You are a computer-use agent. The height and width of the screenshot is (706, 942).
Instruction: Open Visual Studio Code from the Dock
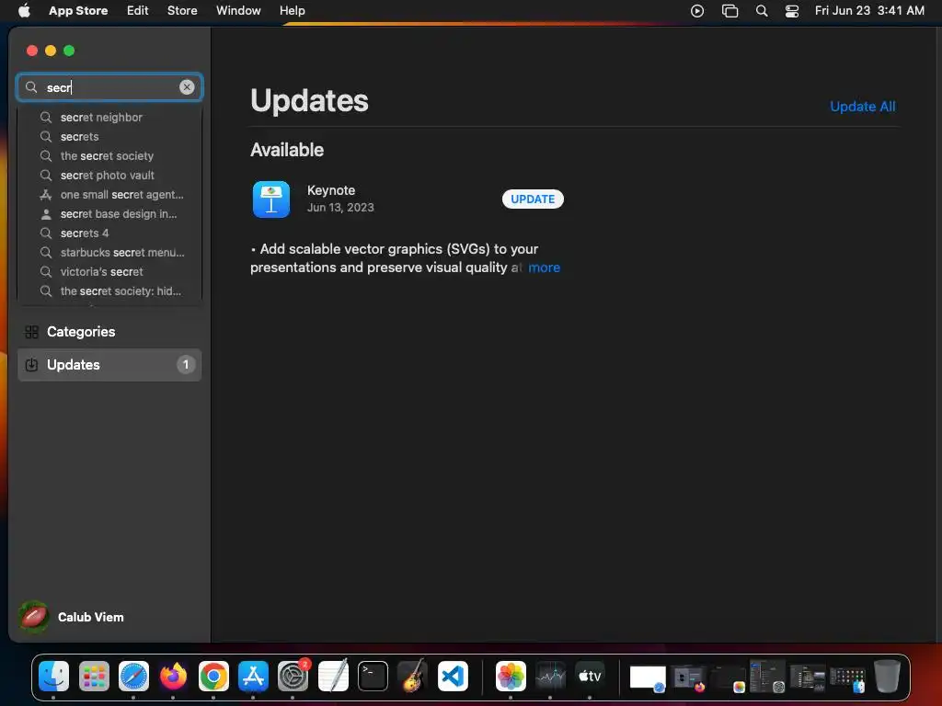pyautogui.click(x=453, y=676)
